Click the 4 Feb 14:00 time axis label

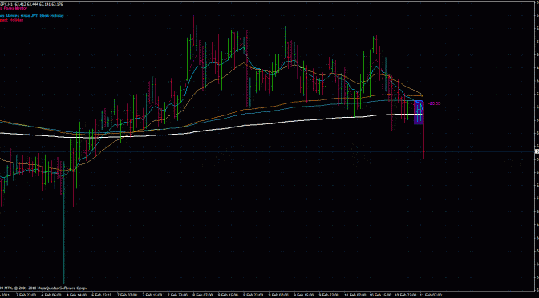click(76, 295)
